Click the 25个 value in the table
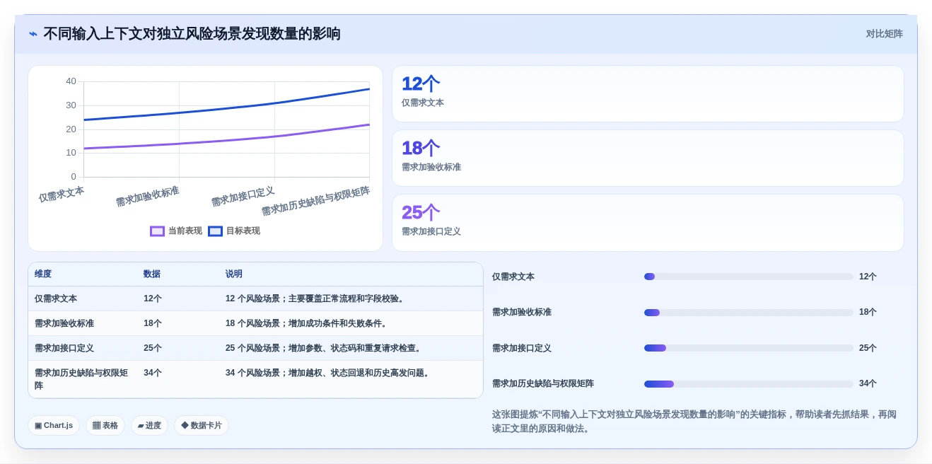 tap(153, 349)
